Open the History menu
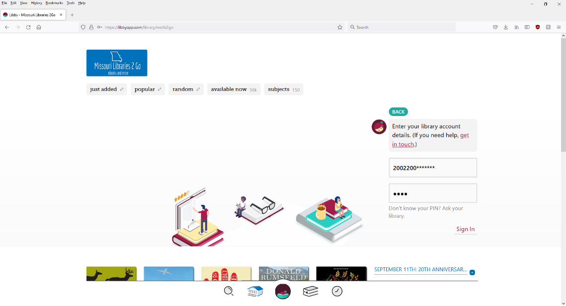 pyautogui.click(x=36, y=3)
